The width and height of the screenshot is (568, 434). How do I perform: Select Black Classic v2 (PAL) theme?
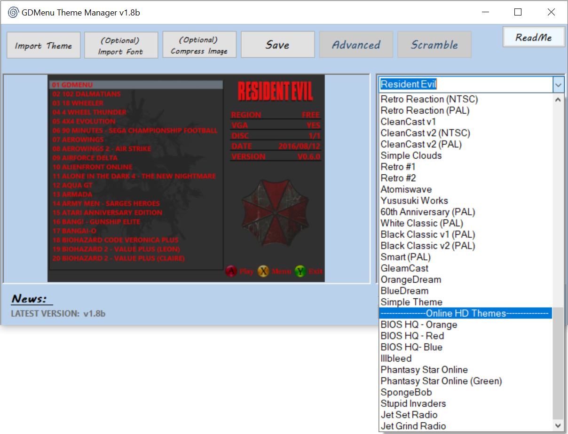pos(465,246)
